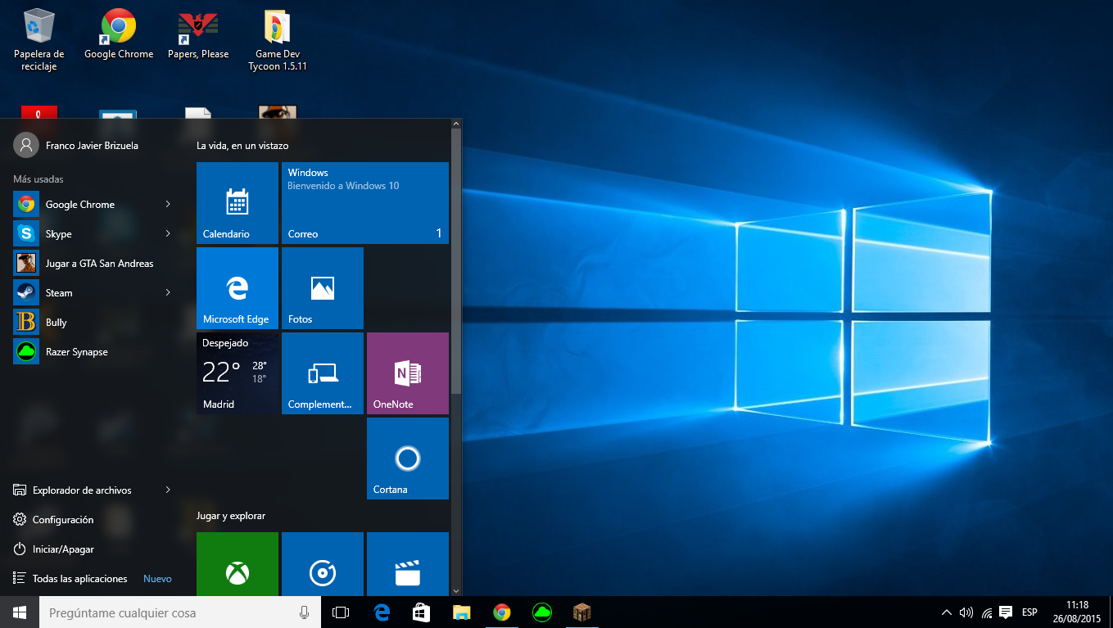Open the Action Center notification icon

coord(1006,612)
